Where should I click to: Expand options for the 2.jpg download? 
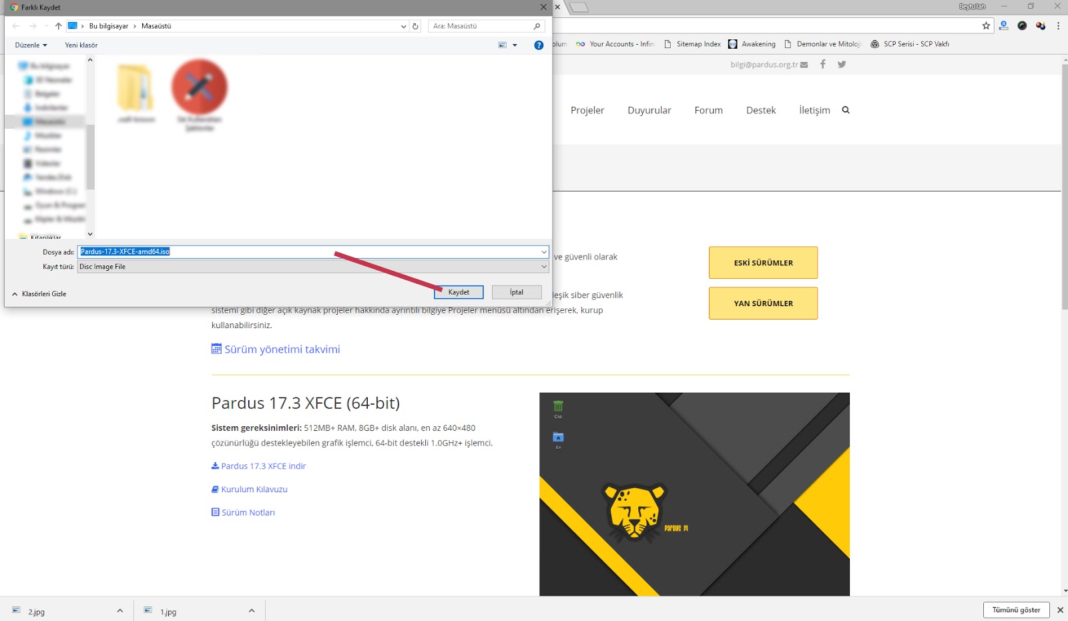120,611
